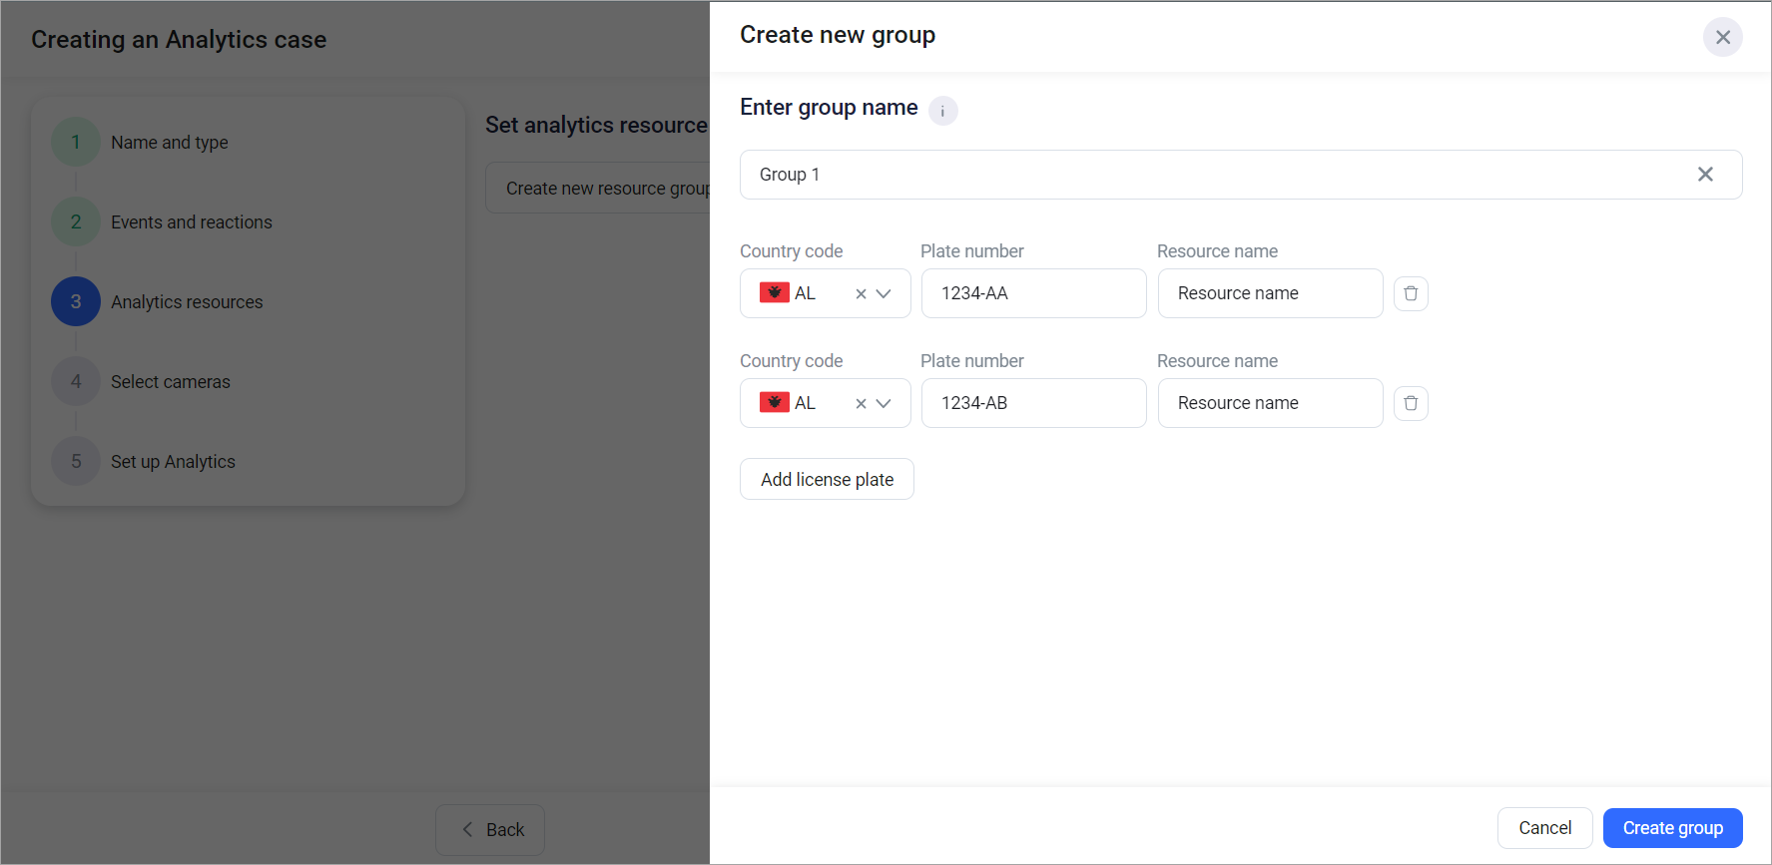Click the Albania flag in second row

tap(774, 403)
